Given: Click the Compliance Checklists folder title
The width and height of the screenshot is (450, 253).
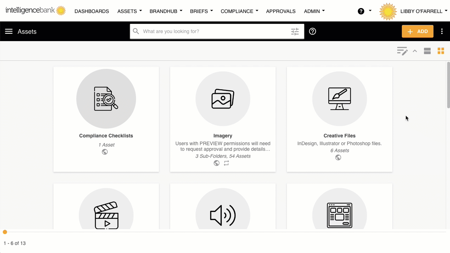Looking at the screenshot, I should pyautogui.click(x=106, y=136).
